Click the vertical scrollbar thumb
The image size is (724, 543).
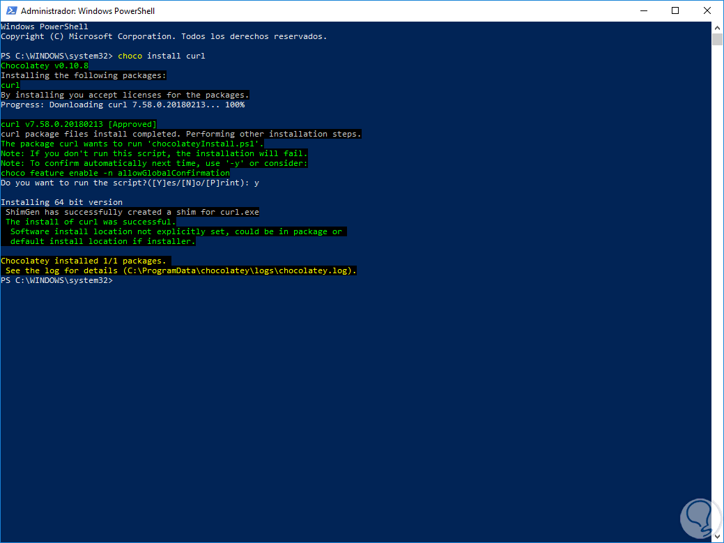[x=717, y=39]
